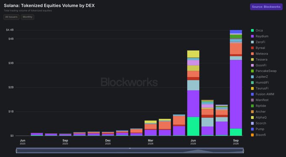Click the $4.4B y-axis label
This screenshot has height=157, width=286.
10,30
